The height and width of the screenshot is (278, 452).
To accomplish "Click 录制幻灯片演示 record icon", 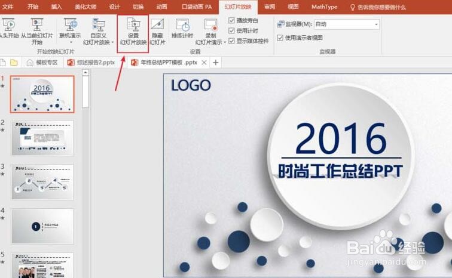I will [x=210, y=24].
